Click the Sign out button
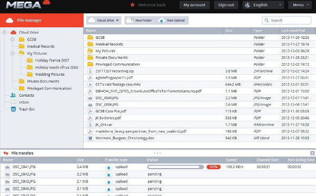Screen dimensions: 316x196 226,5
